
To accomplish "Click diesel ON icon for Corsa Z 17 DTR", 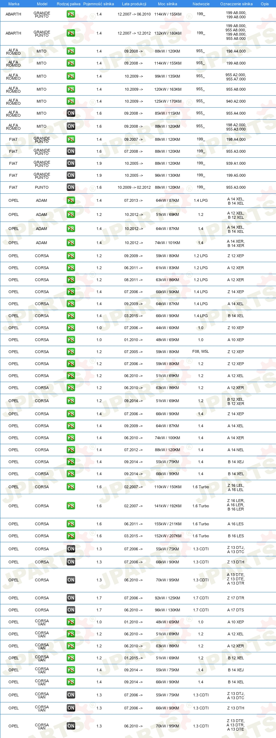I will coord(71,598).
